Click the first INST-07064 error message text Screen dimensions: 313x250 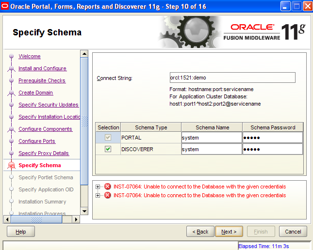(199, 187)
